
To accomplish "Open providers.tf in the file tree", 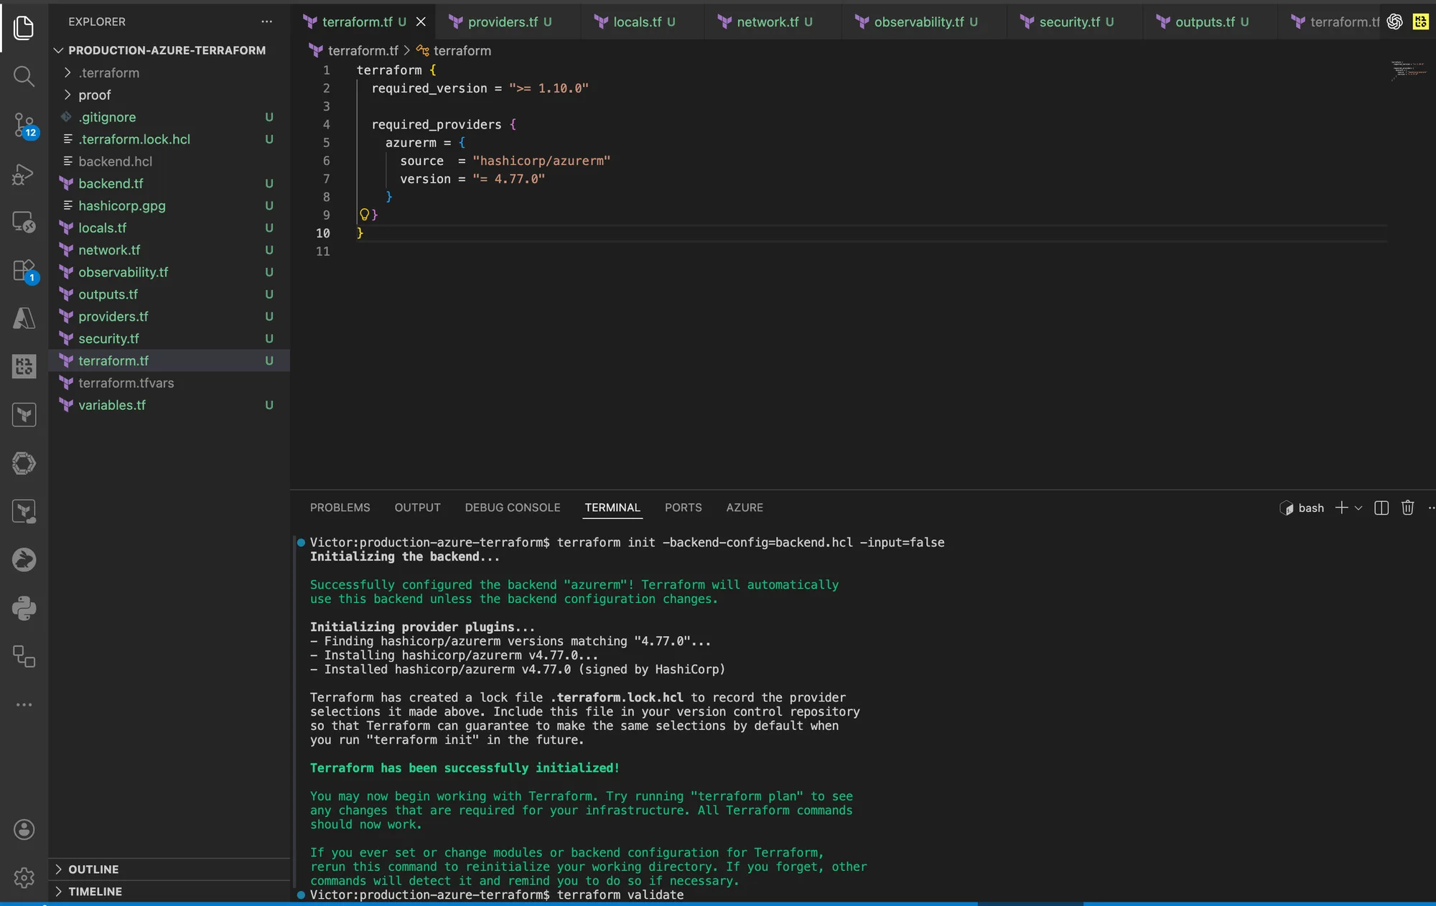I will (x=169, y=317).
